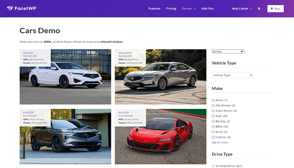Open the Acura NSX link
Screen dimensions: 294x168
coord(123,112)
